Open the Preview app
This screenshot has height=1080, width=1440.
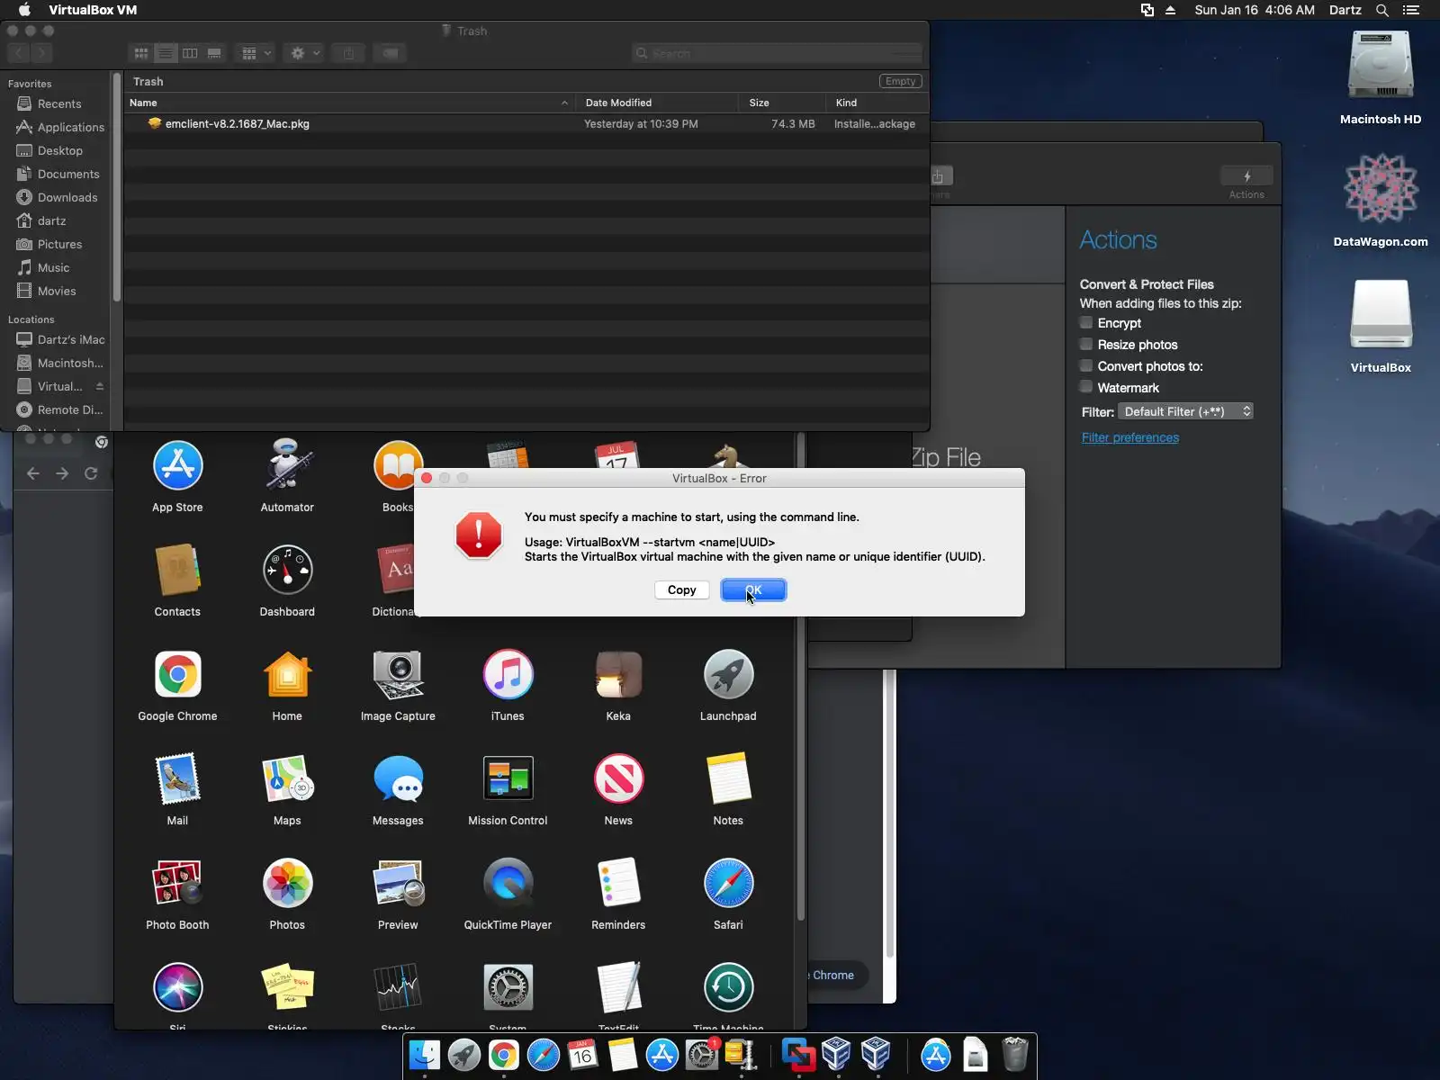pyautogui.click(x=398, y=884)
